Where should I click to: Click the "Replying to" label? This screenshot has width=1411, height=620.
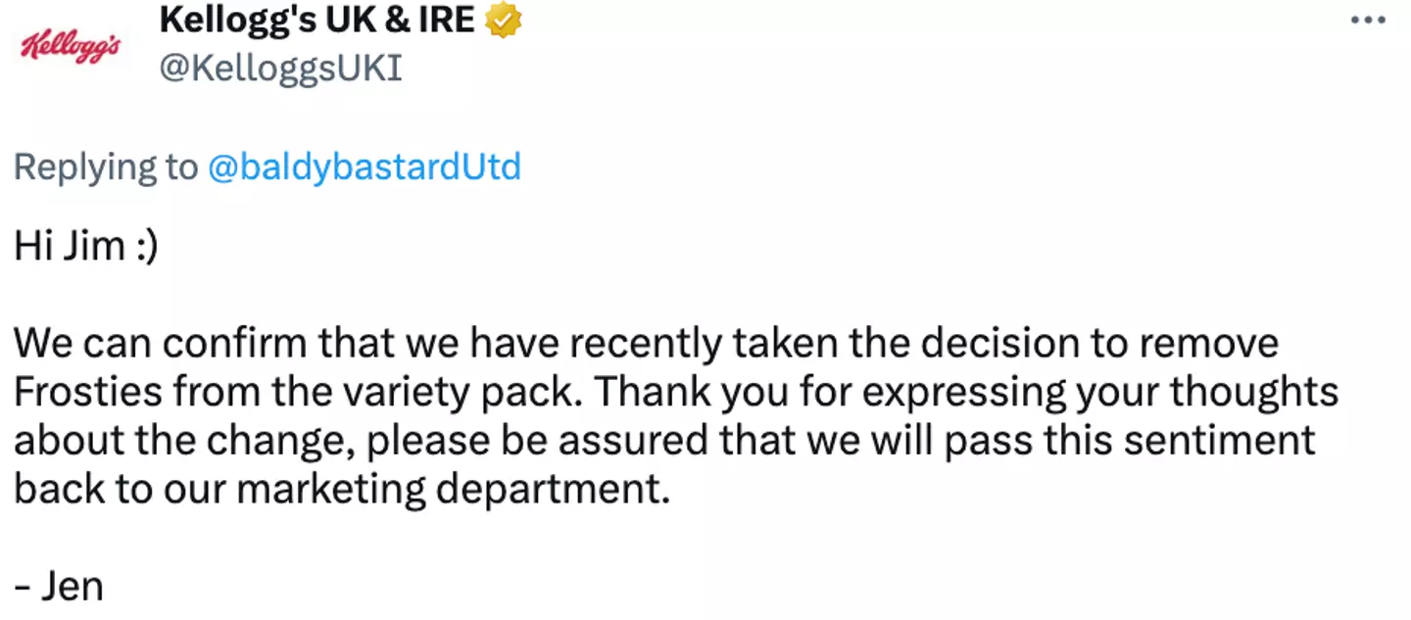[x=105, y=167]
